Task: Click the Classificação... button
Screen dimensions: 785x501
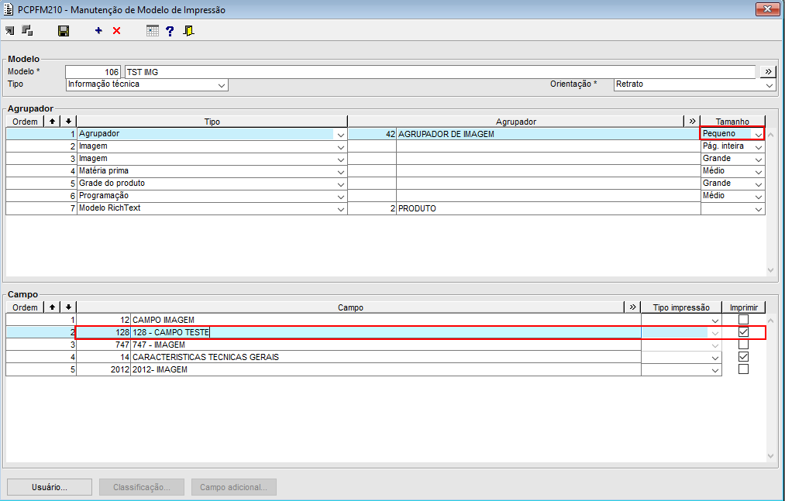Action: [x=142, y=487]
